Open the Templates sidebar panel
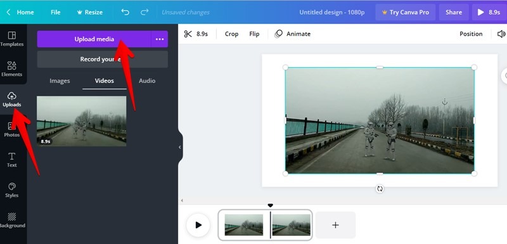The height and width of the screenshot is (244, 507). [x=11, y=39]
